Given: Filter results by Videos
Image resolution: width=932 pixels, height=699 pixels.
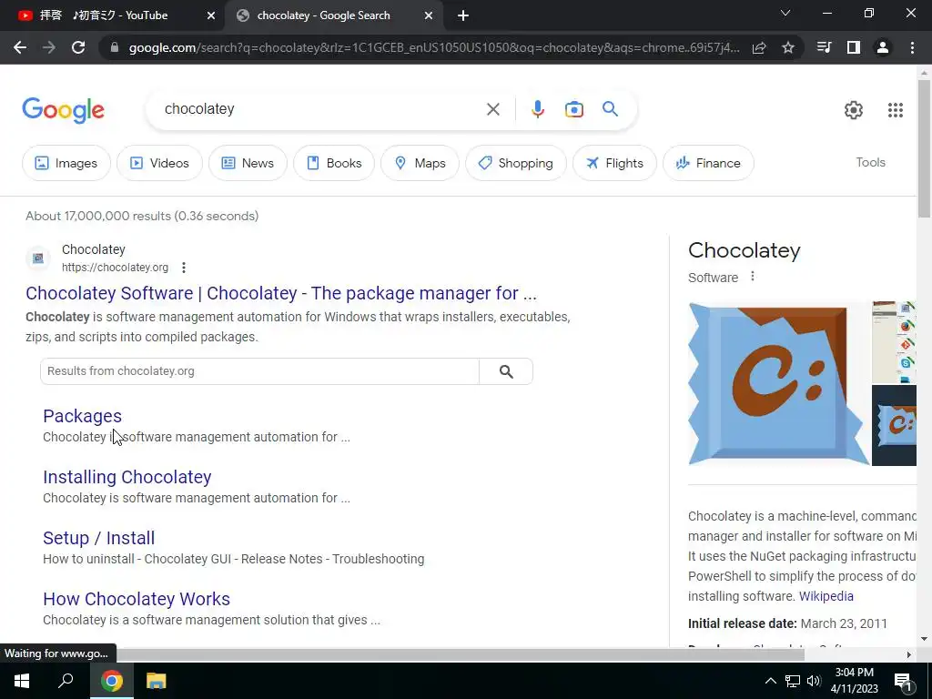Looking at the screenshot, I should (159, 163).
